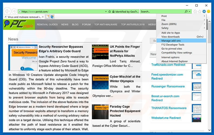The width and height of the screenshot is (214, 135).
Task: Click the Edge browser icon beside tabs
Action: [x=52, y=17]
